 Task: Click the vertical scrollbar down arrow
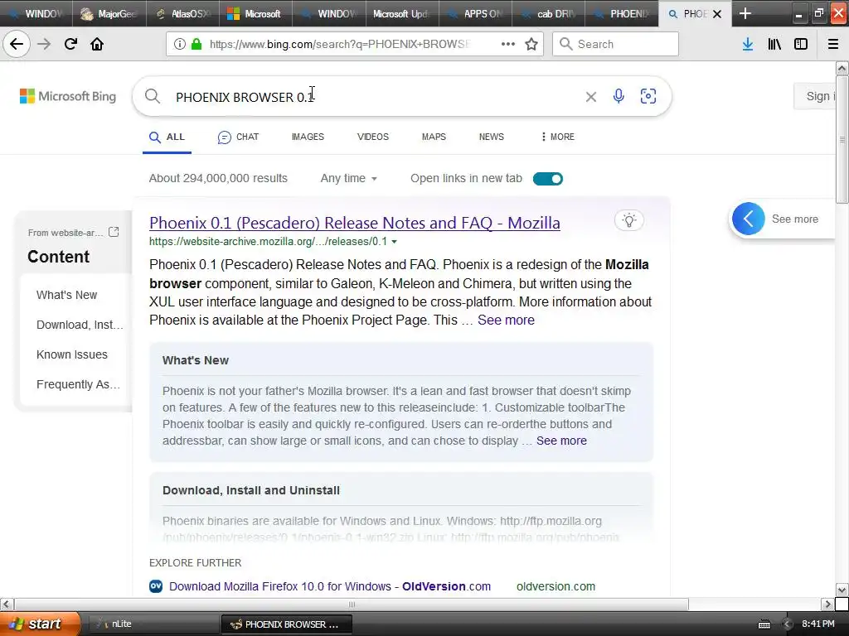(842, 590)
